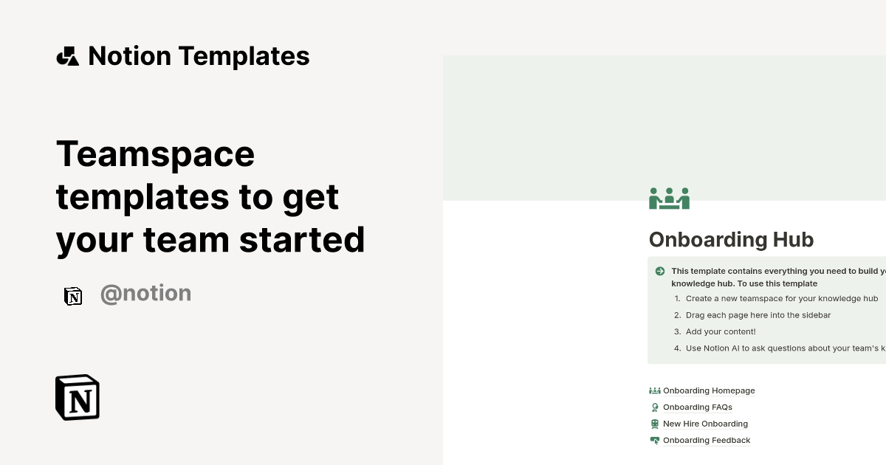
Task: Open the Onboarding Homepage page link
Action: click(709, 390)
